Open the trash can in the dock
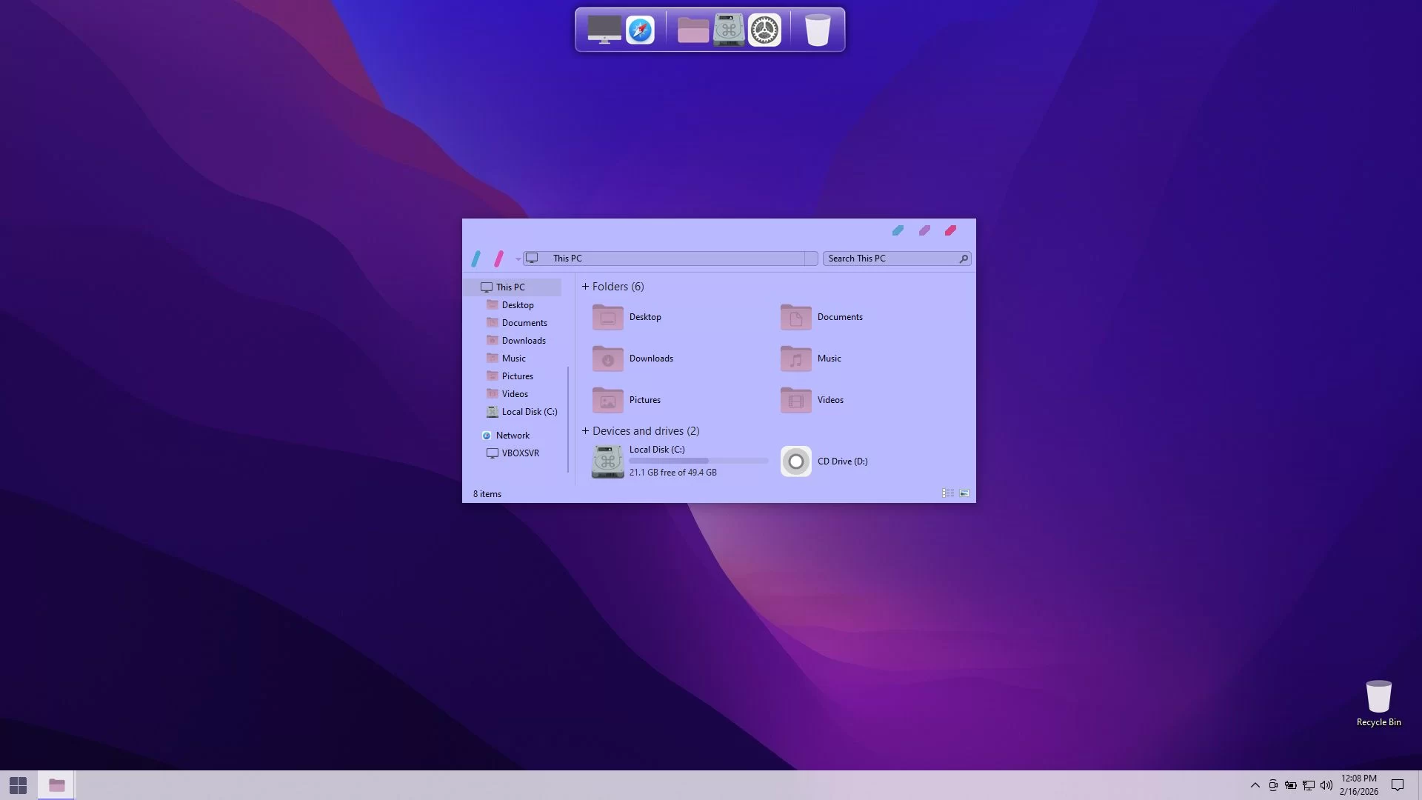Screen dimensions: 1422x800 point(818,30)
